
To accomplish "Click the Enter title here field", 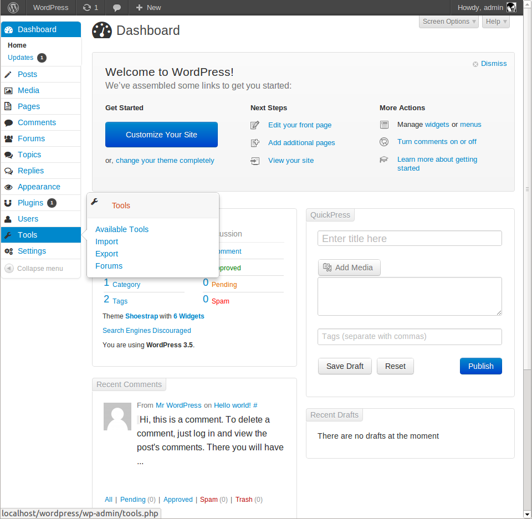I will (410, 239).
